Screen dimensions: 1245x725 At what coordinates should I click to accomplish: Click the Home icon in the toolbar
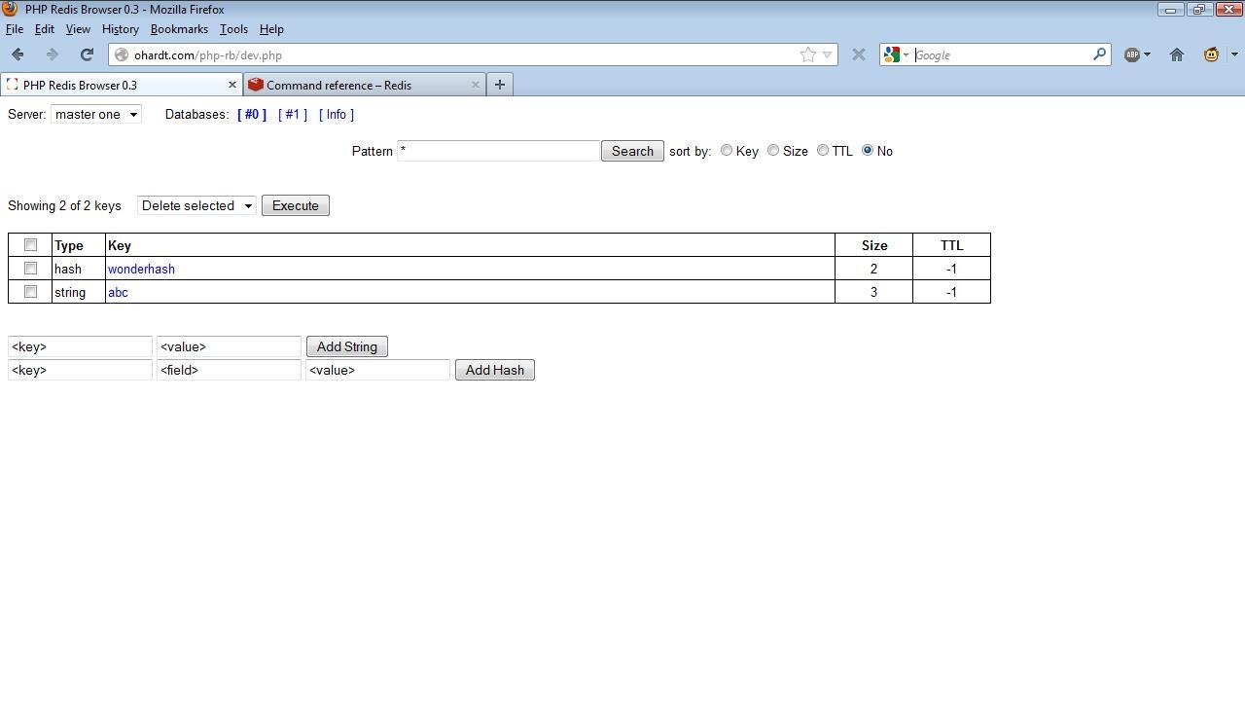point(1176,54)
